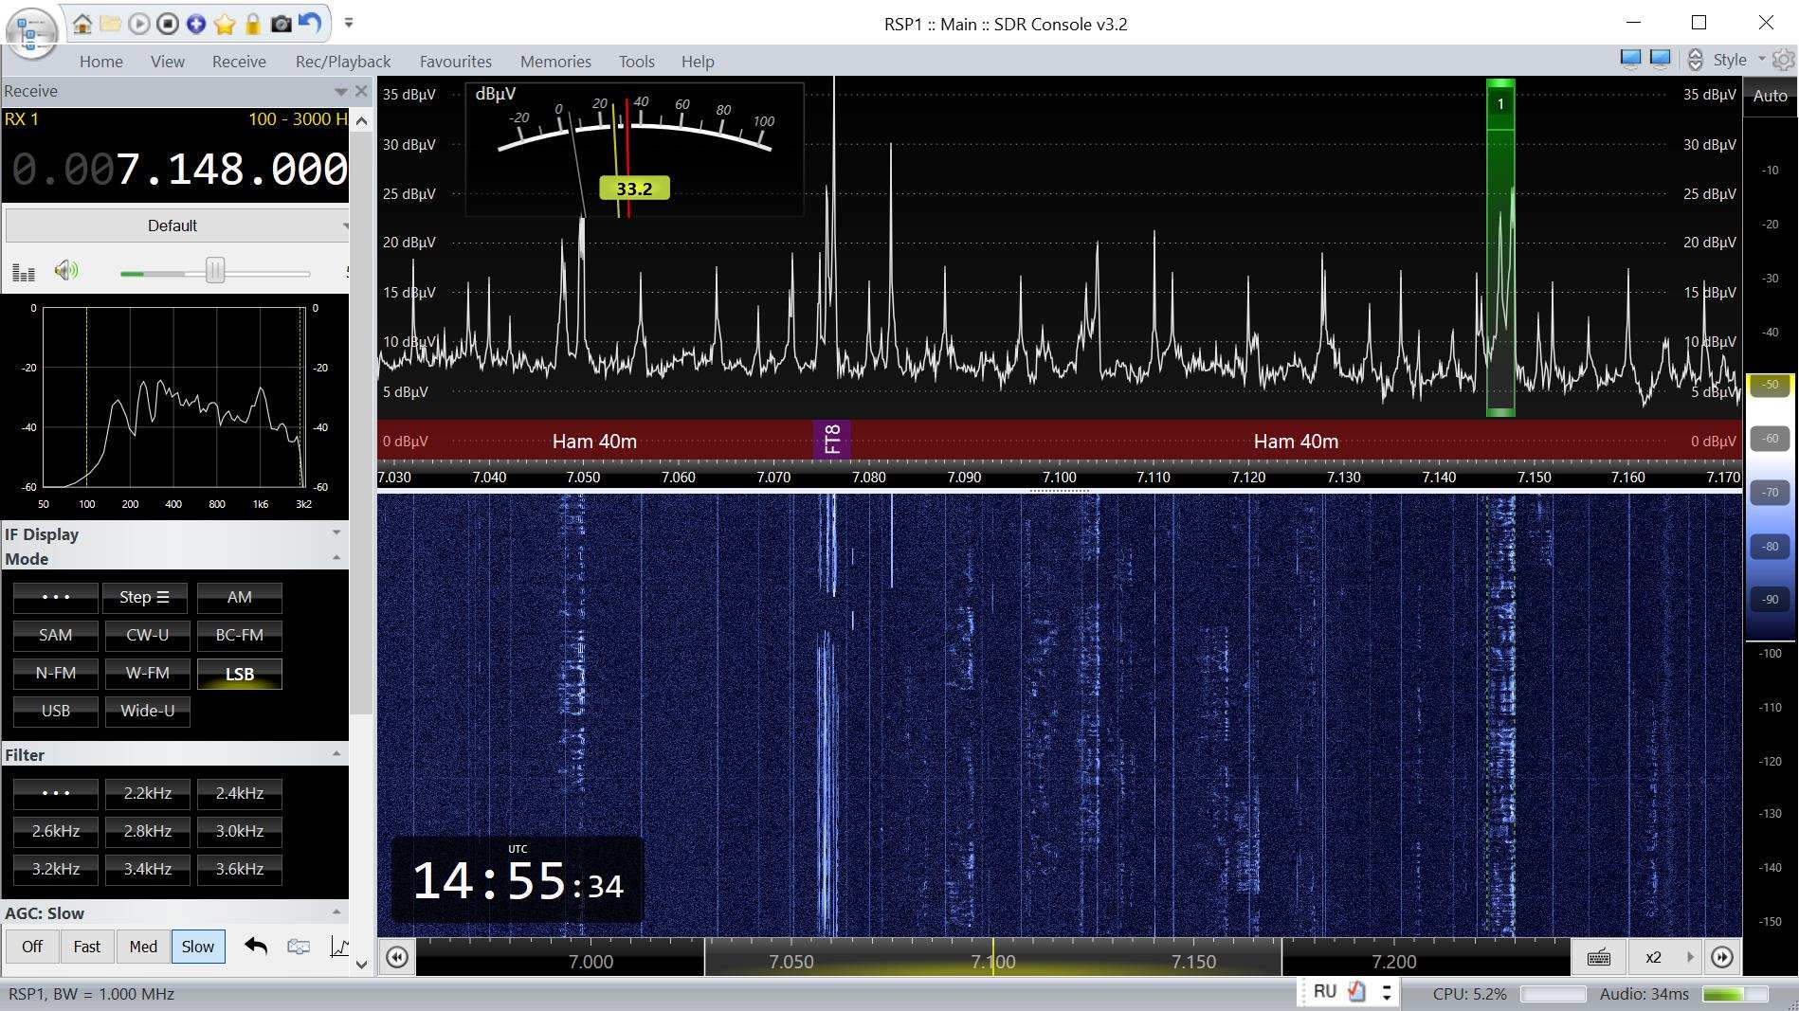Screen dimensions: 1799x1011
Task: Adjust the volume slider handle
Action: (x=215, y=271)
